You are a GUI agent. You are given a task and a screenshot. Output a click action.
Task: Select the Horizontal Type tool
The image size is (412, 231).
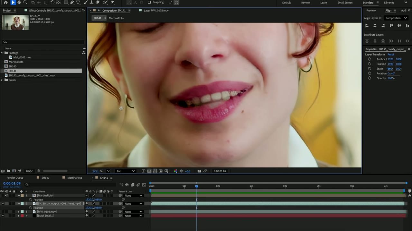coord(78,2)
